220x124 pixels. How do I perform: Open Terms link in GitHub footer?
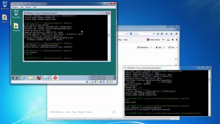point(68,112)
